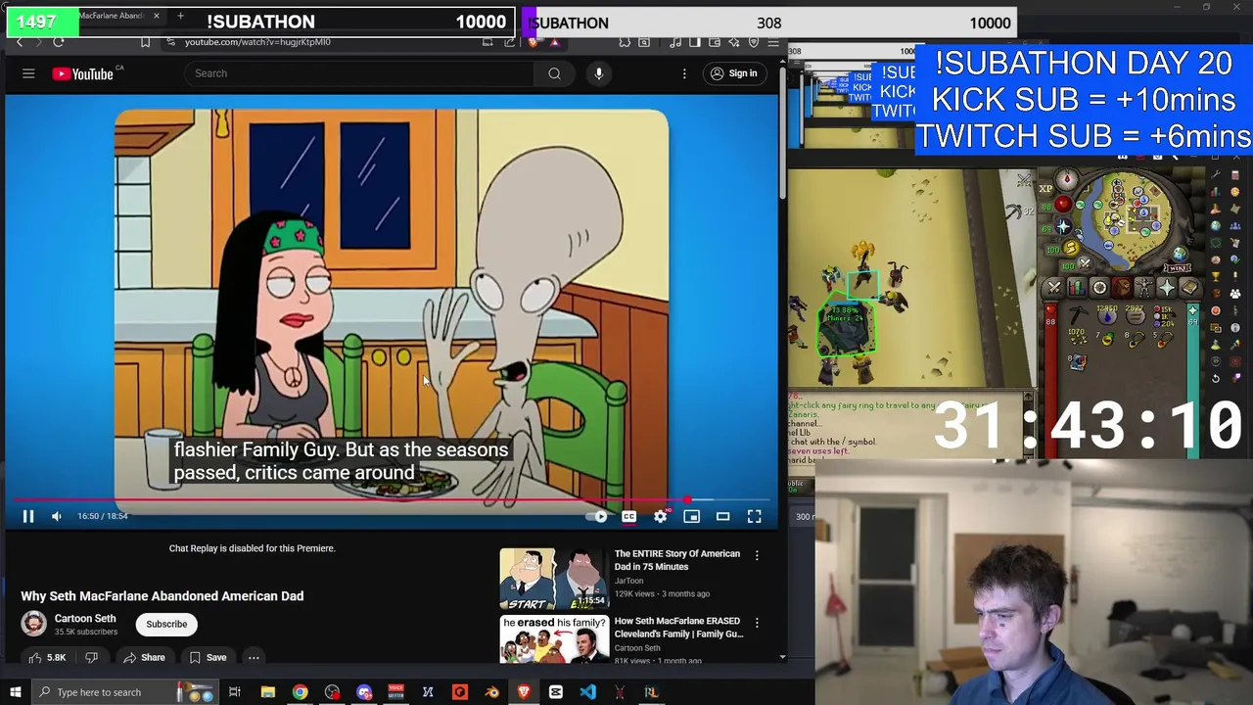Close the current browser tab
The width and height of the screenshot is (1253, 705).
tap(156, 16)
